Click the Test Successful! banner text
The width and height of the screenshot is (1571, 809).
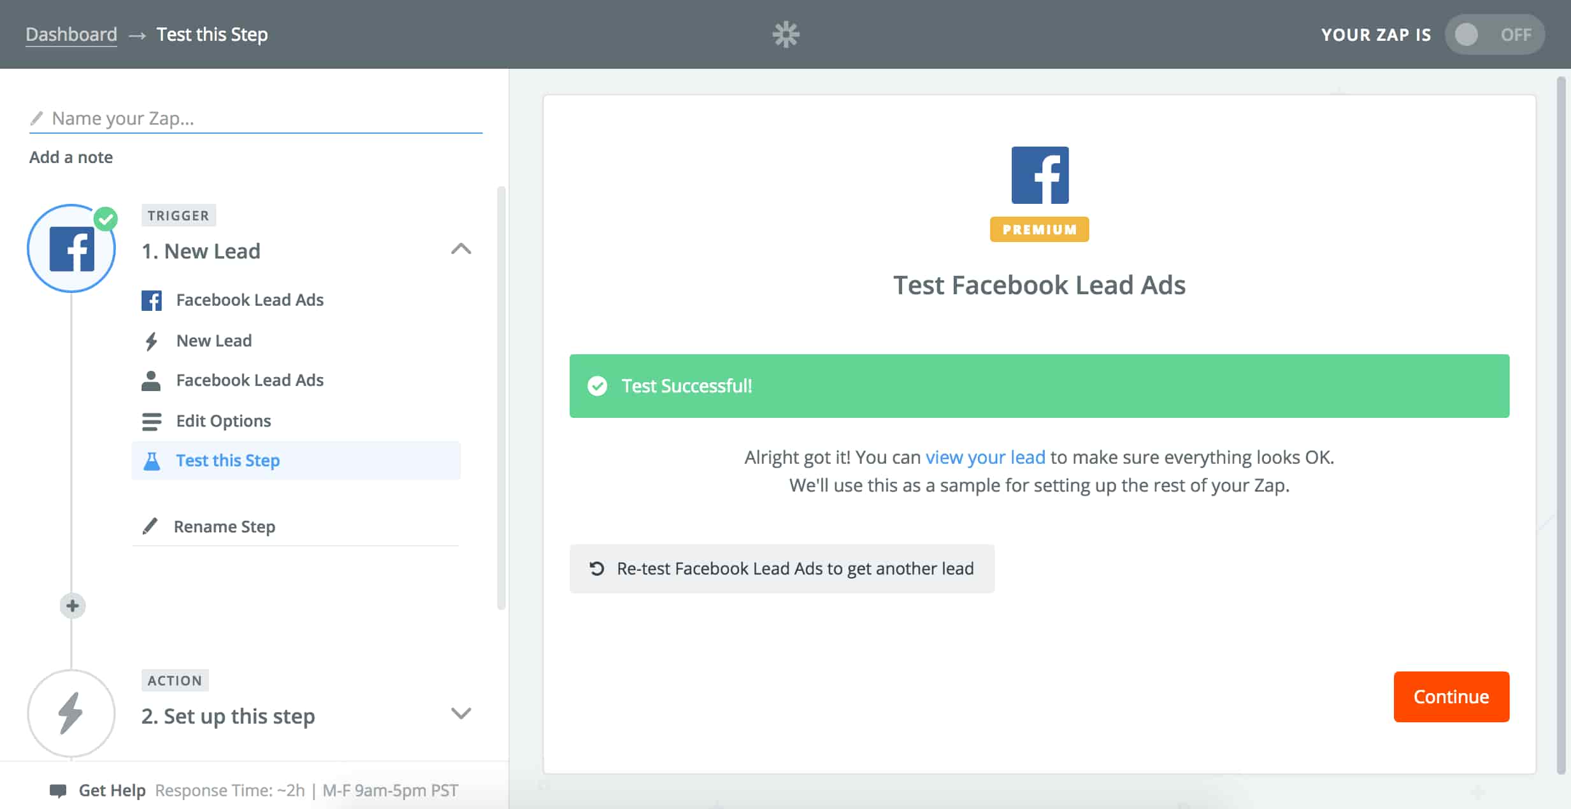687,386
